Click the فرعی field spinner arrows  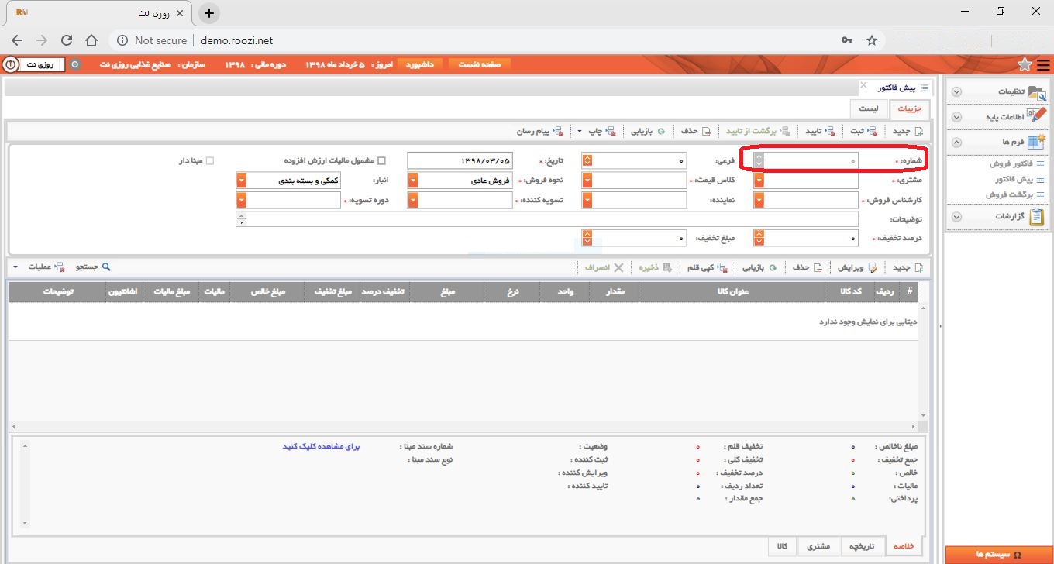point(587,160)
